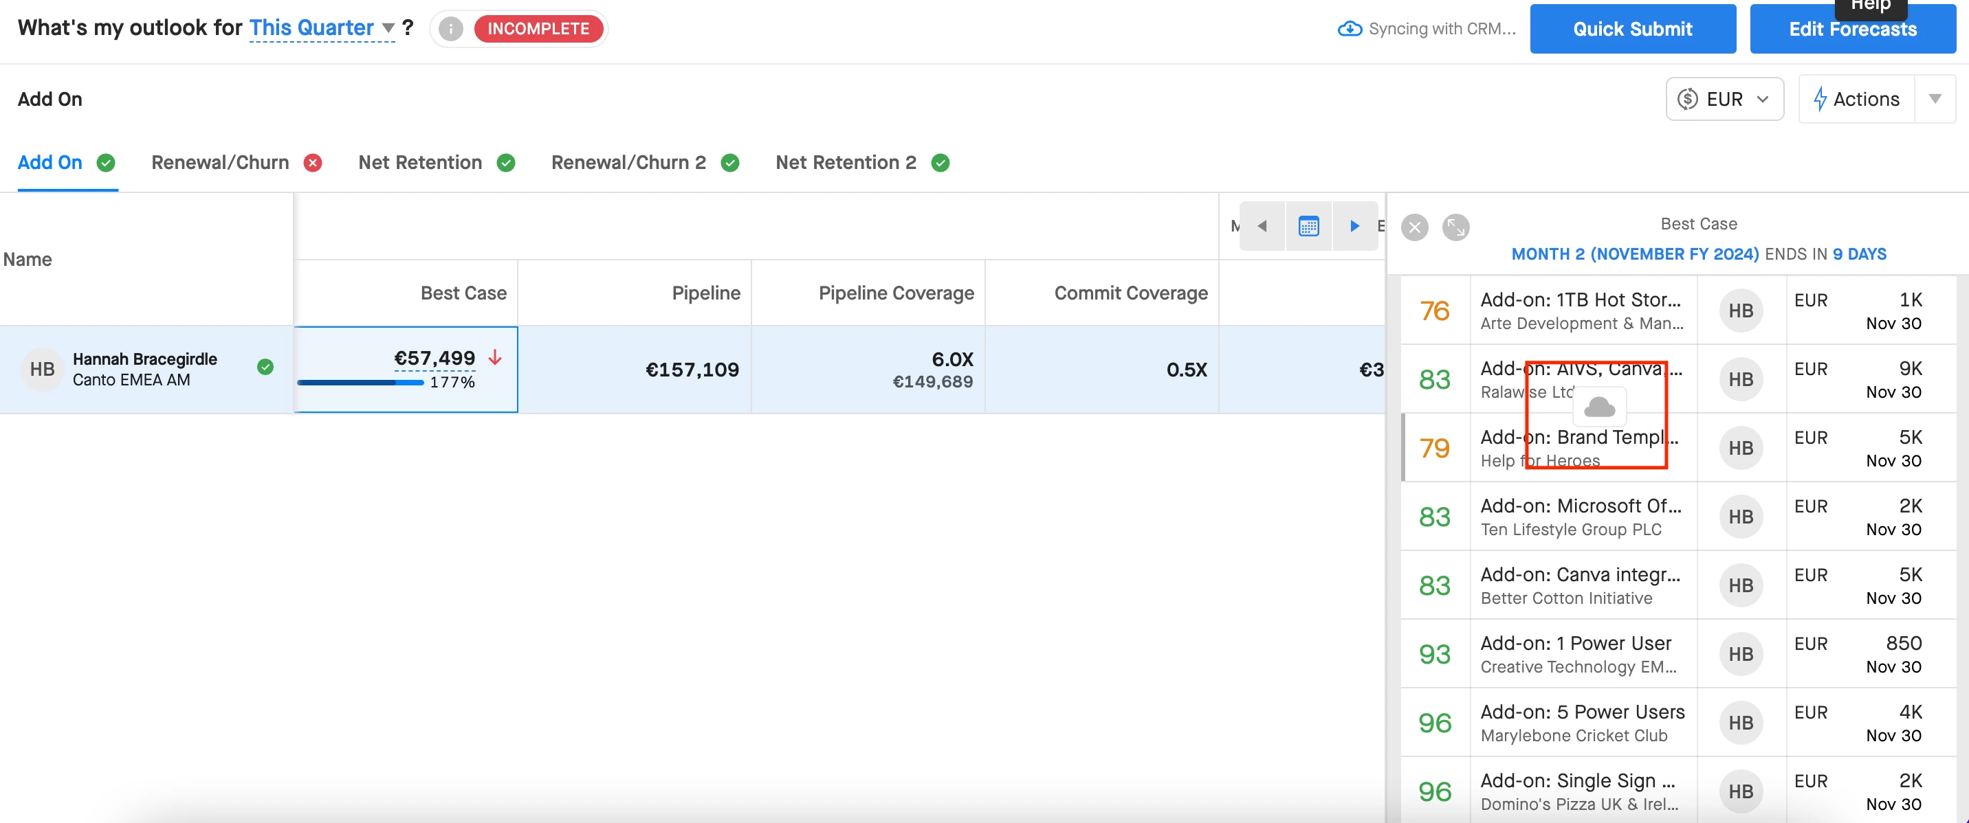Click green check beside Hannah Bracegirdle

point(265,368)
